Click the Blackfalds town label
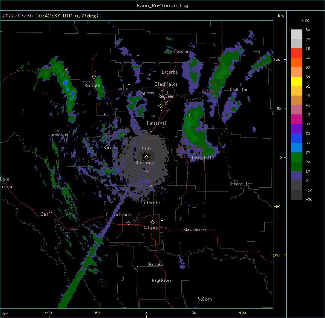 pos(166,84)
